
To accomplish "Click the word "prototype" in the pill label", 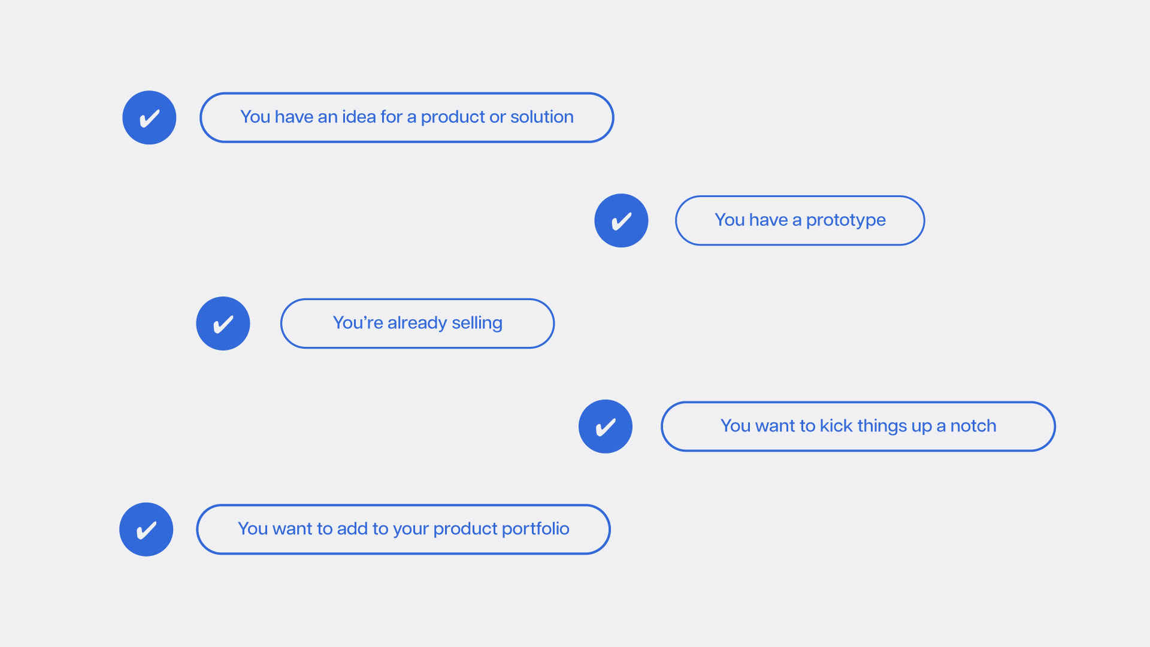I will click(846, 221).
